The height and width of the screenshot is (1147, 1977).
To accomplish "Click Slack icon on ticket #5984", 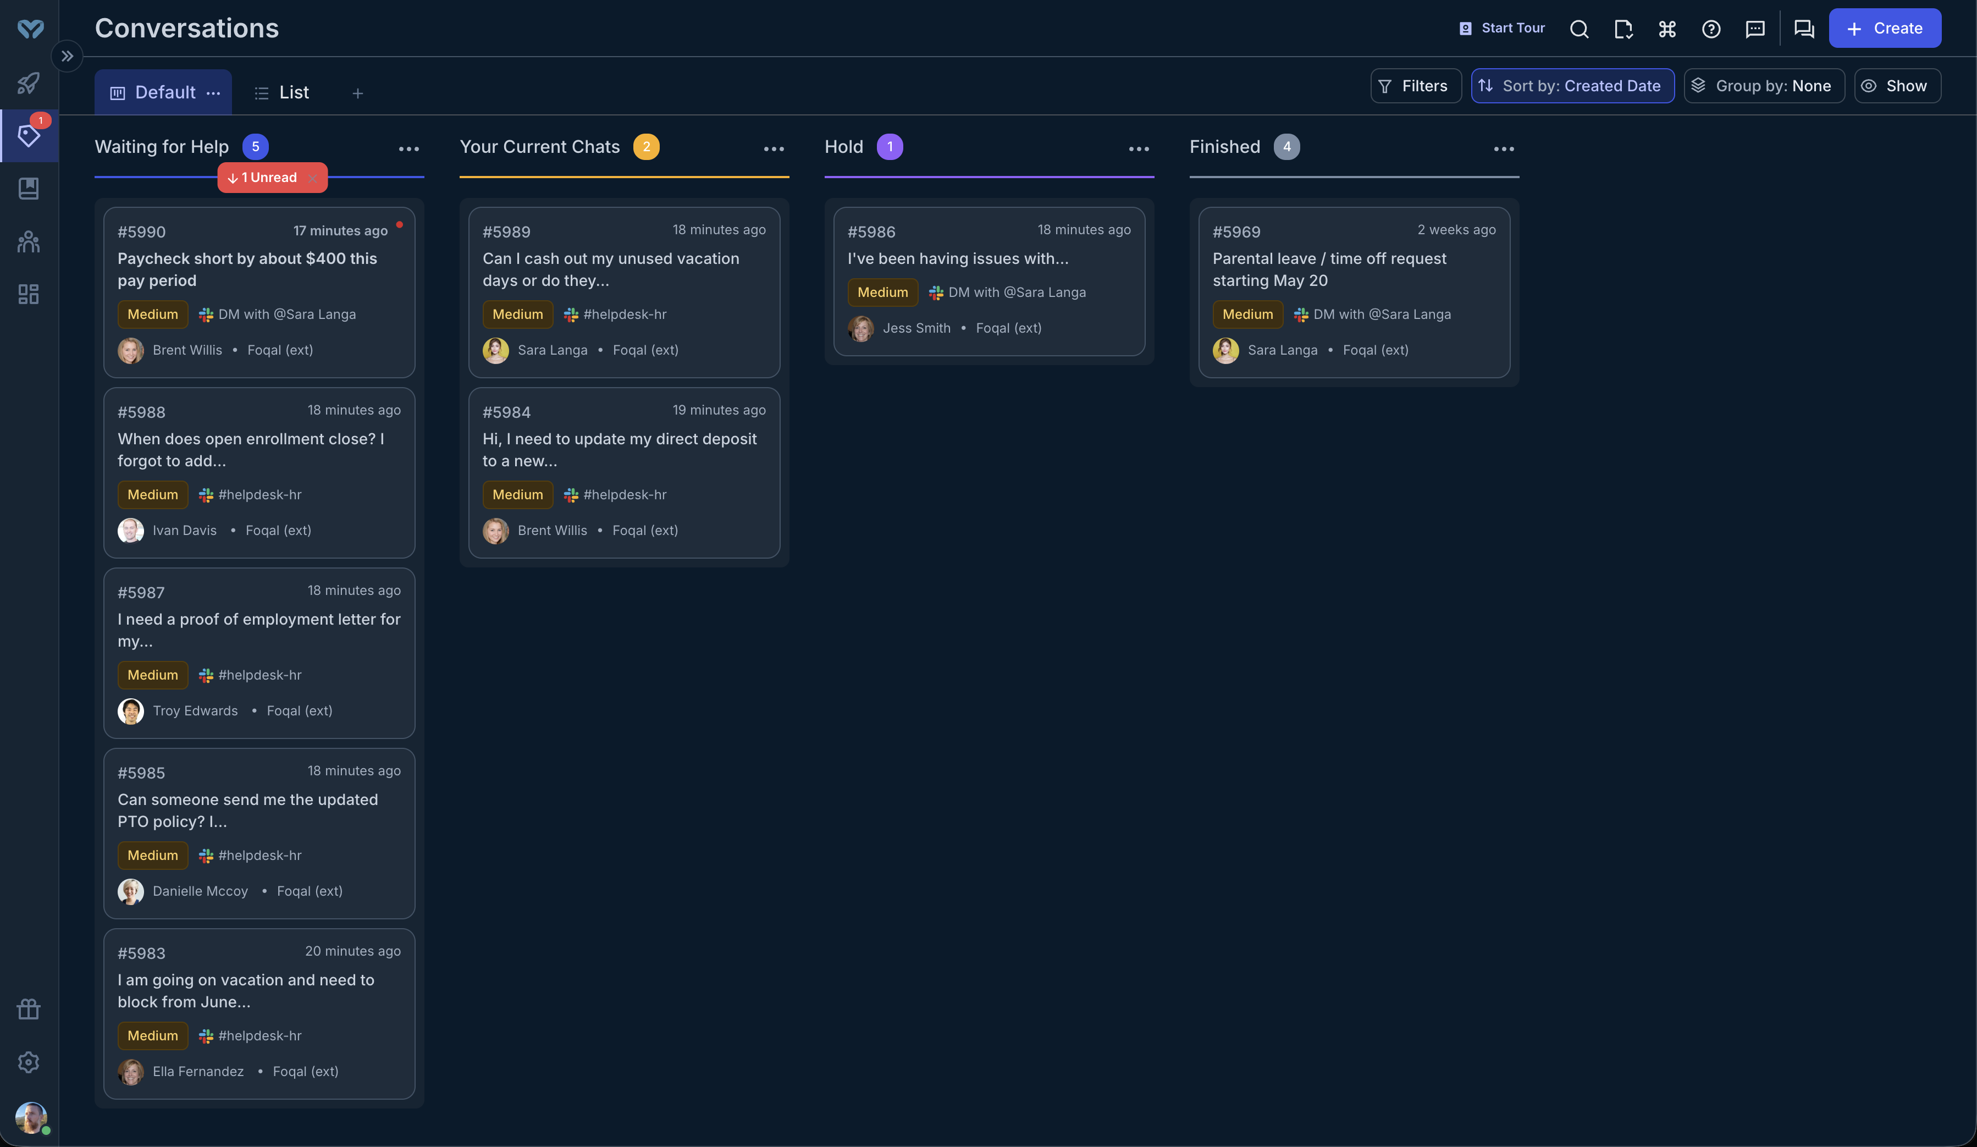I will tap(570, 495).
